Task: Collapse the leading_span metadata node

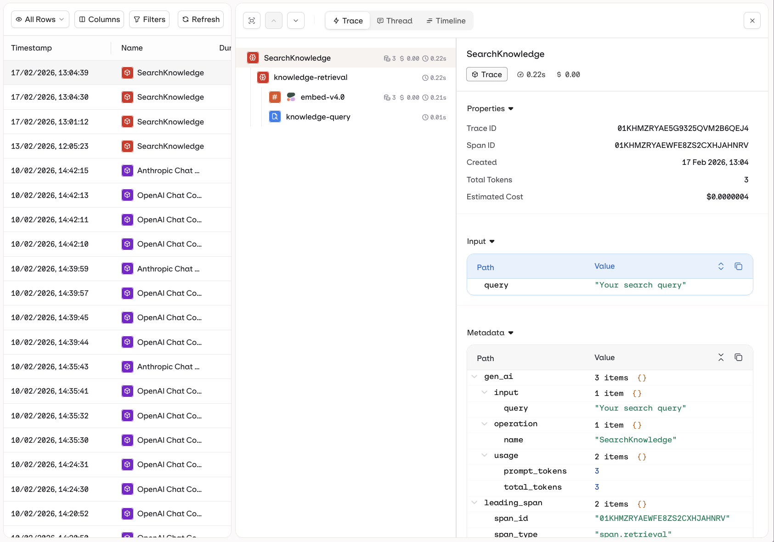Action: pyautogui.click(x=475, y=502)
